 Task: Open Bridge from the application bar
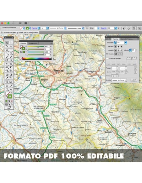20,23
